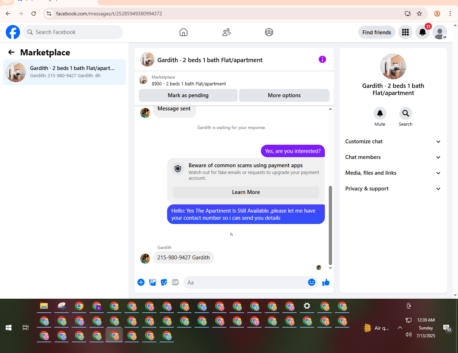The height and width of the screenshot is (353, 458).
Task: Click the chat scroll up arrow
Action: 330,109
